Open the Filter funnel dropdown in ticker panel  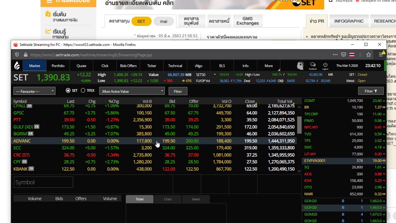371,91
